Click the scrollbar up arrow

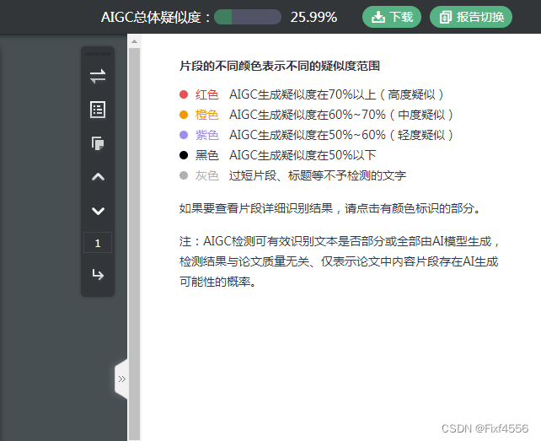[134, 41]
